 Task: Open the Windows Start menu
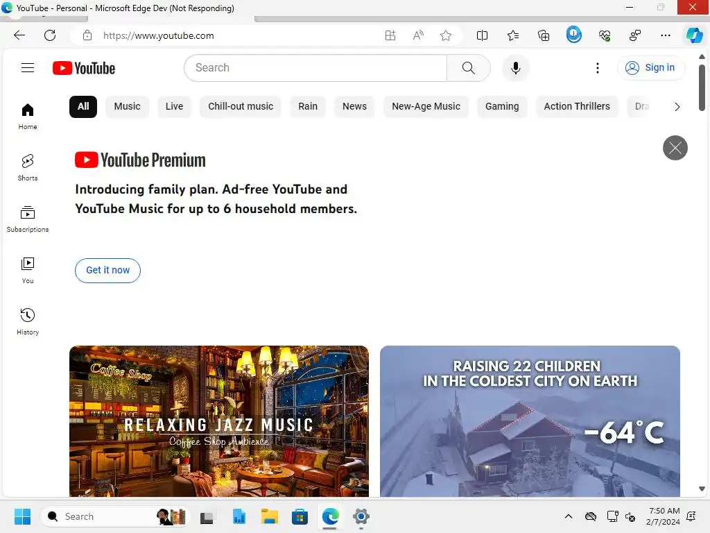tap(22, 516)
